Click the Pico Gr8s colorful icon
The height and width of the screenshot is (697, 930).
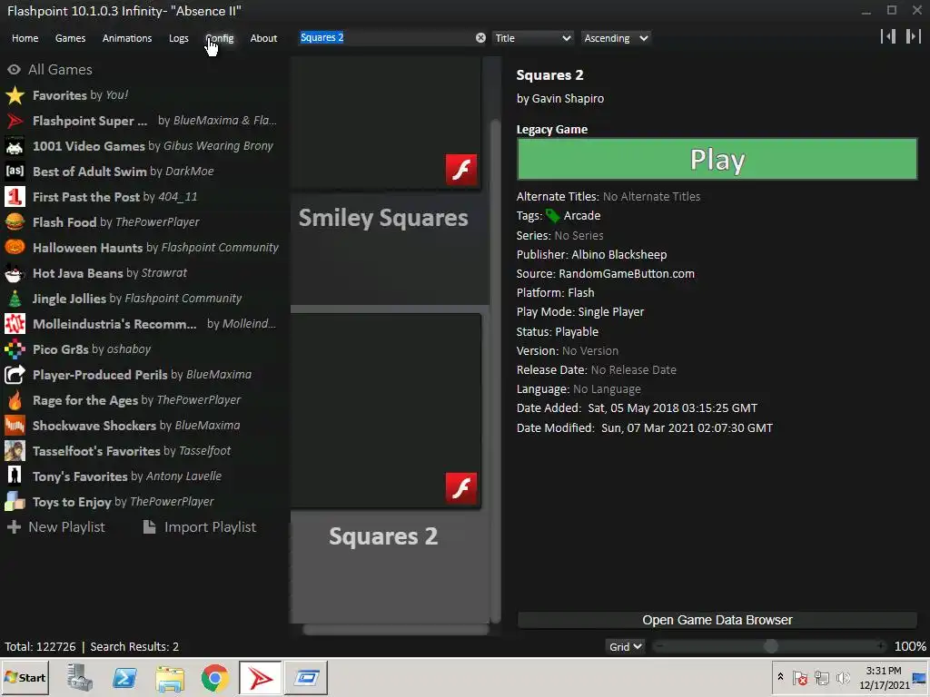tap(15, 349)
